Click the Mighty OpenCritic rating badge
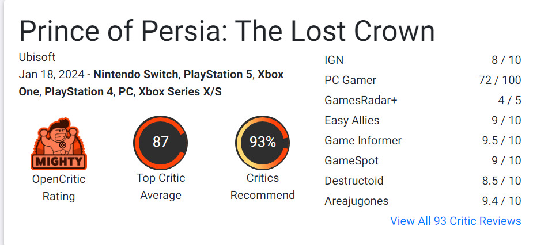Image resolution: width=533 pixels, height=245 pixels. pyautogui.click(x=58, y=144)
